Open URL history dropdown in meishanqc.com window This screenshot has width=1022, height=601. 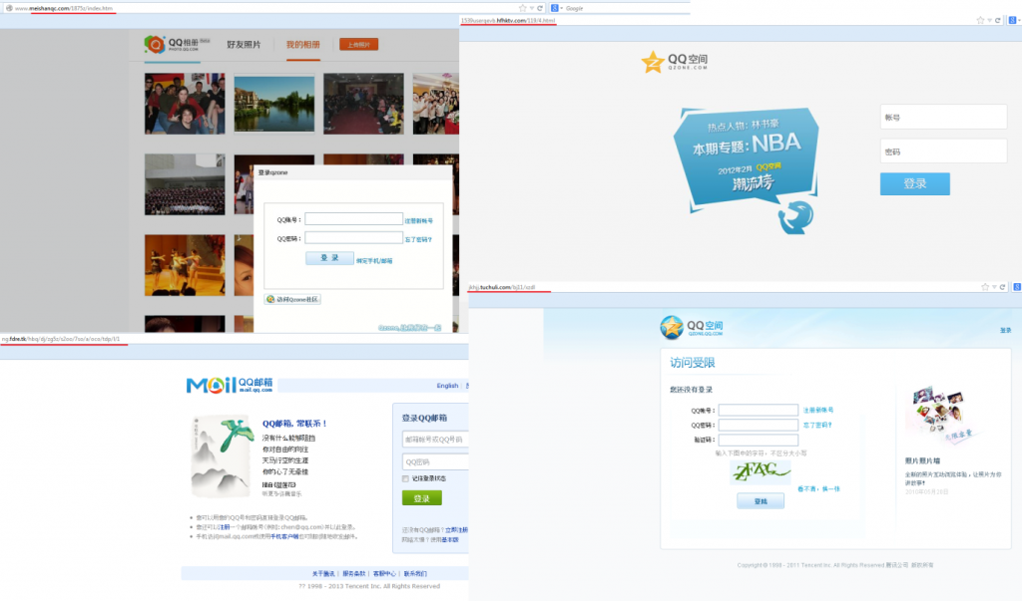[532, 8]
